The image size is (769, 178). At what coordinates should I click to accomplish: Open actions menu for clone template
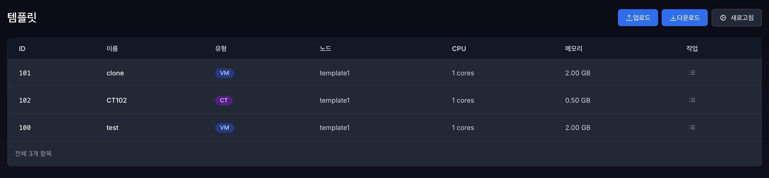692,73
